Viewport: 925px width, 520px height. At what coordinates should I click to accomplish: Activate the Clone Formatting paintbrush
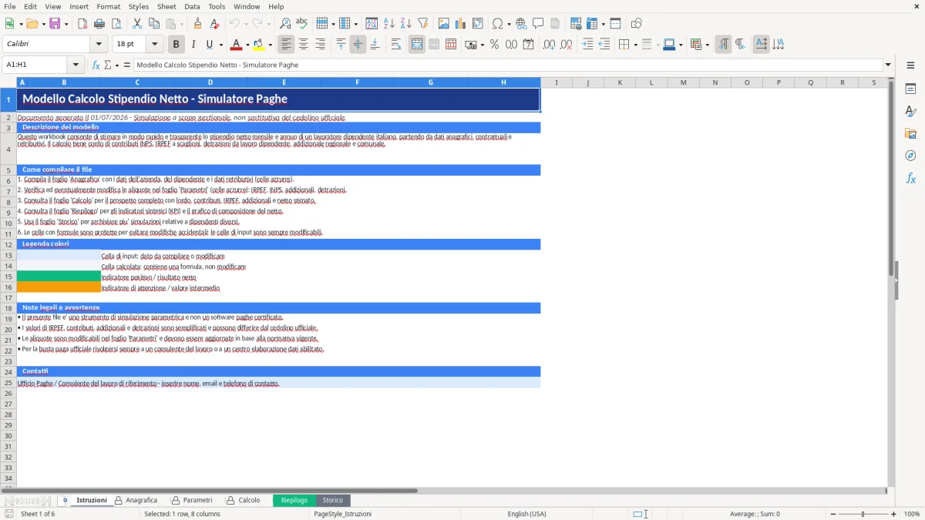tap(197, 24)
